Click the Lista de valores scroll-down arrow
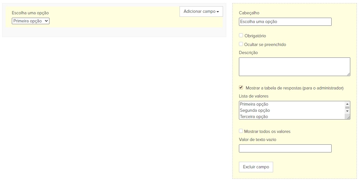Screen dimensions: 359x181 coord(347,111)
